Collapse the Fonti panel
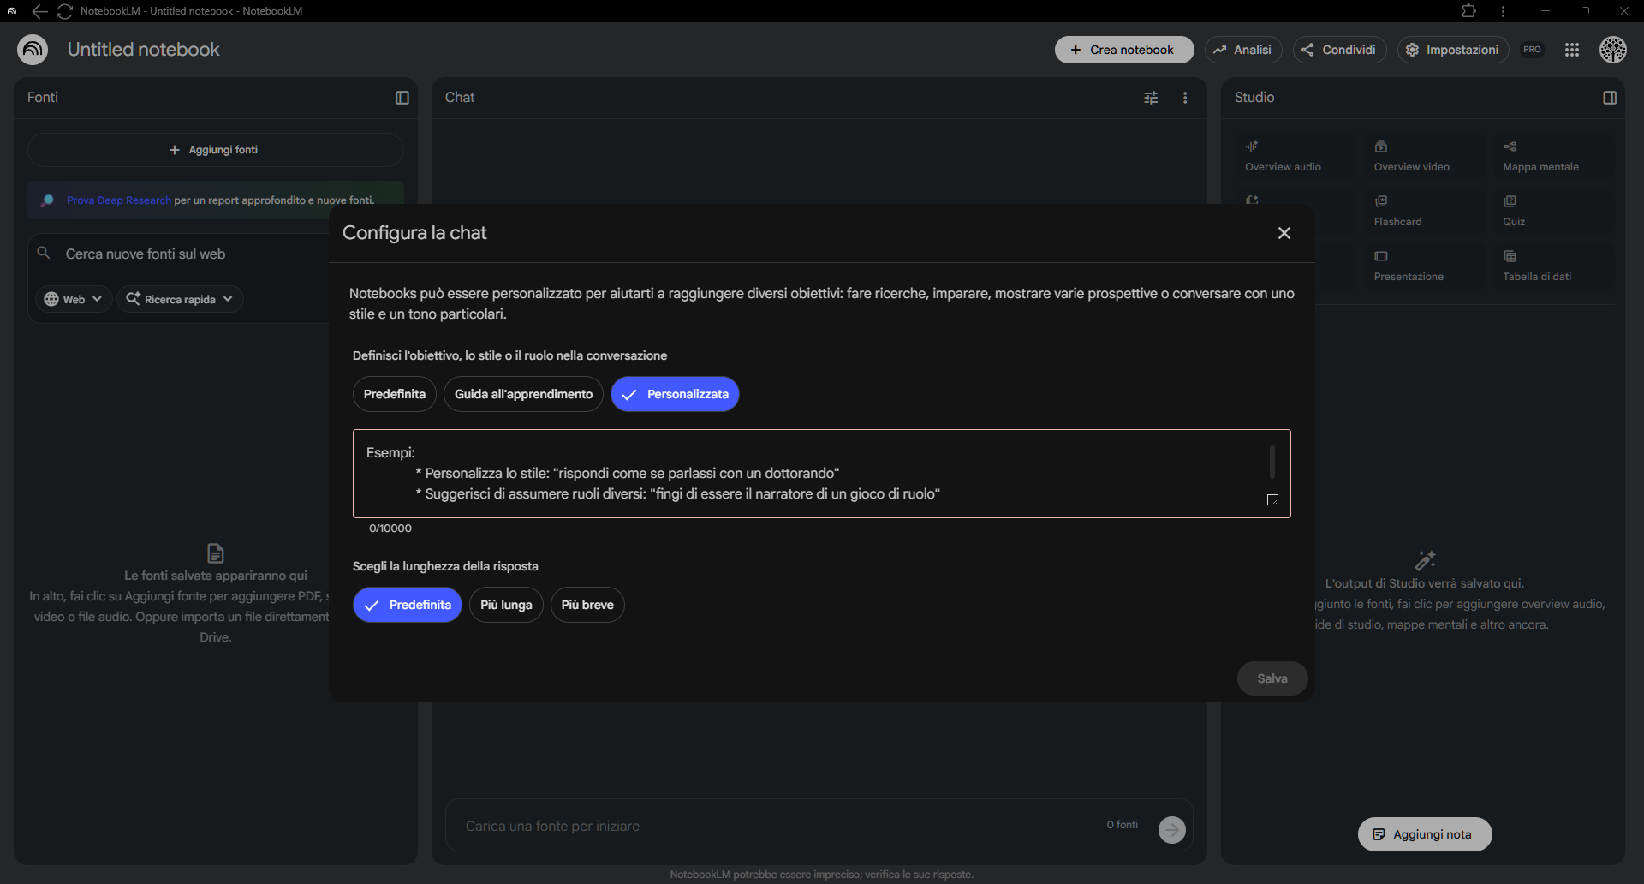This screenshot has width=1644, height=884. (x=402, y=98)
